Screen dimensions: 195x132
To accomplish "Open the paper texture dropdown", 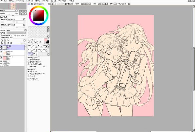I will coord(24,19).
